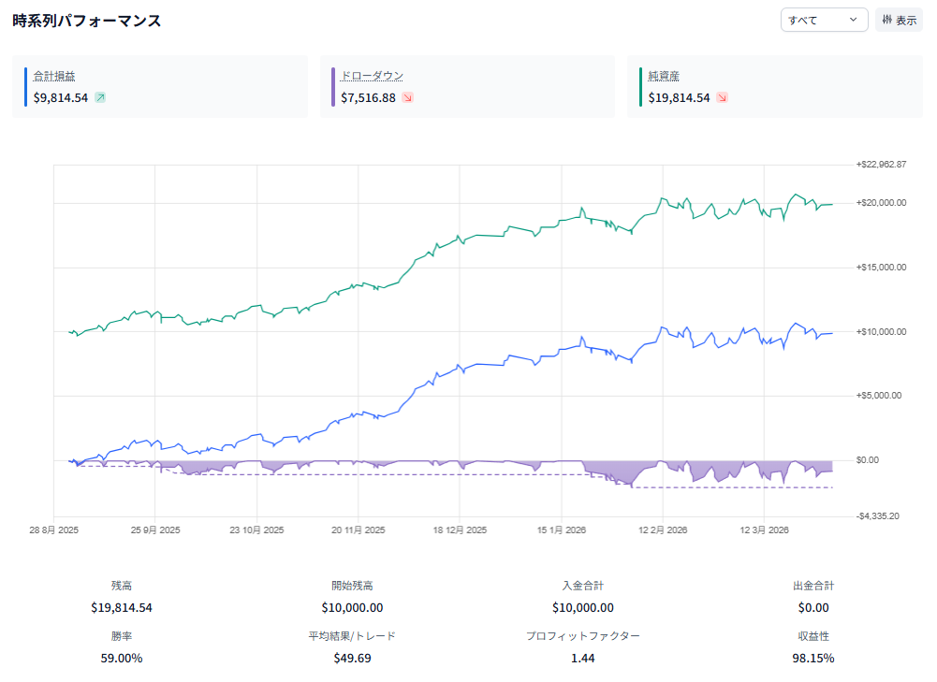Click the 18 12月 2025 x-axis date label
The width and height of the screenshot is (937, 682).
point(460,530)
